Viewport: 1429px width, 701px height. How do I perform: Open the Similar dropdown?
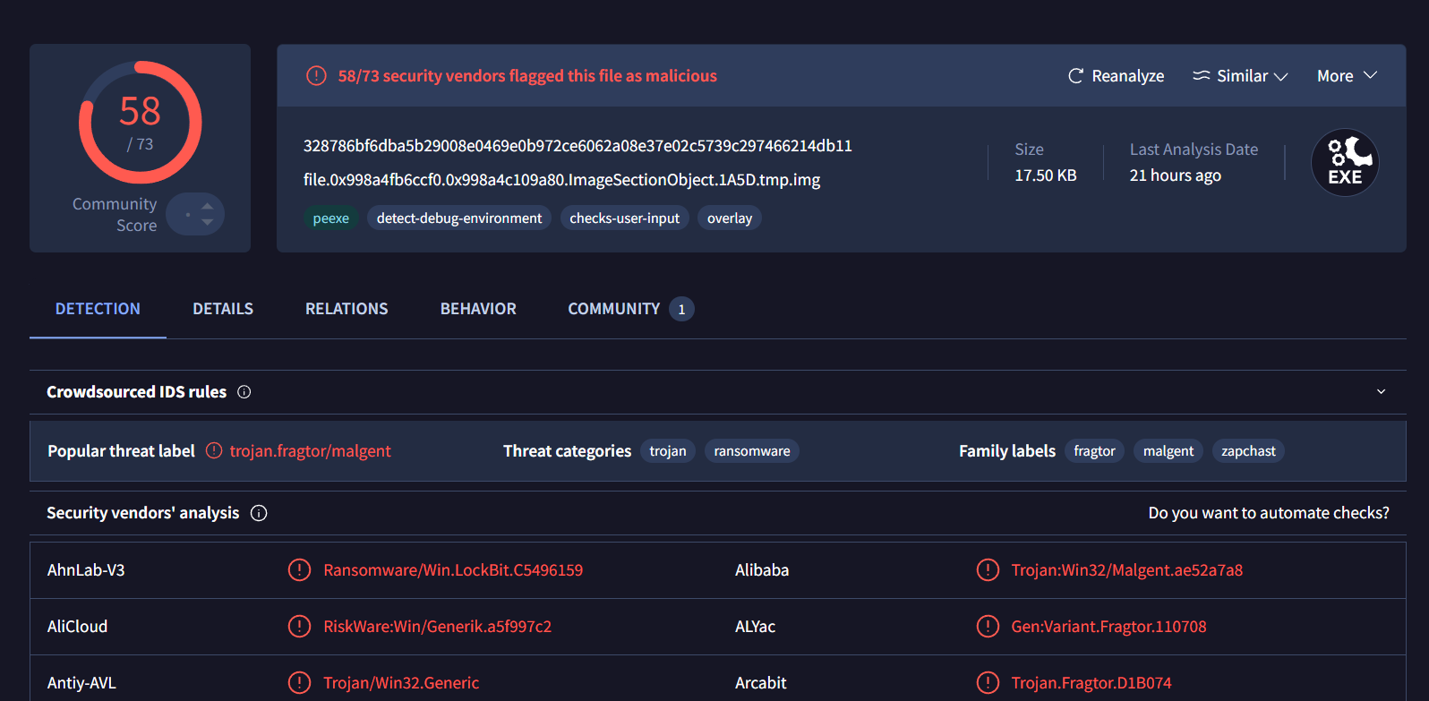tap(1240, 76)
